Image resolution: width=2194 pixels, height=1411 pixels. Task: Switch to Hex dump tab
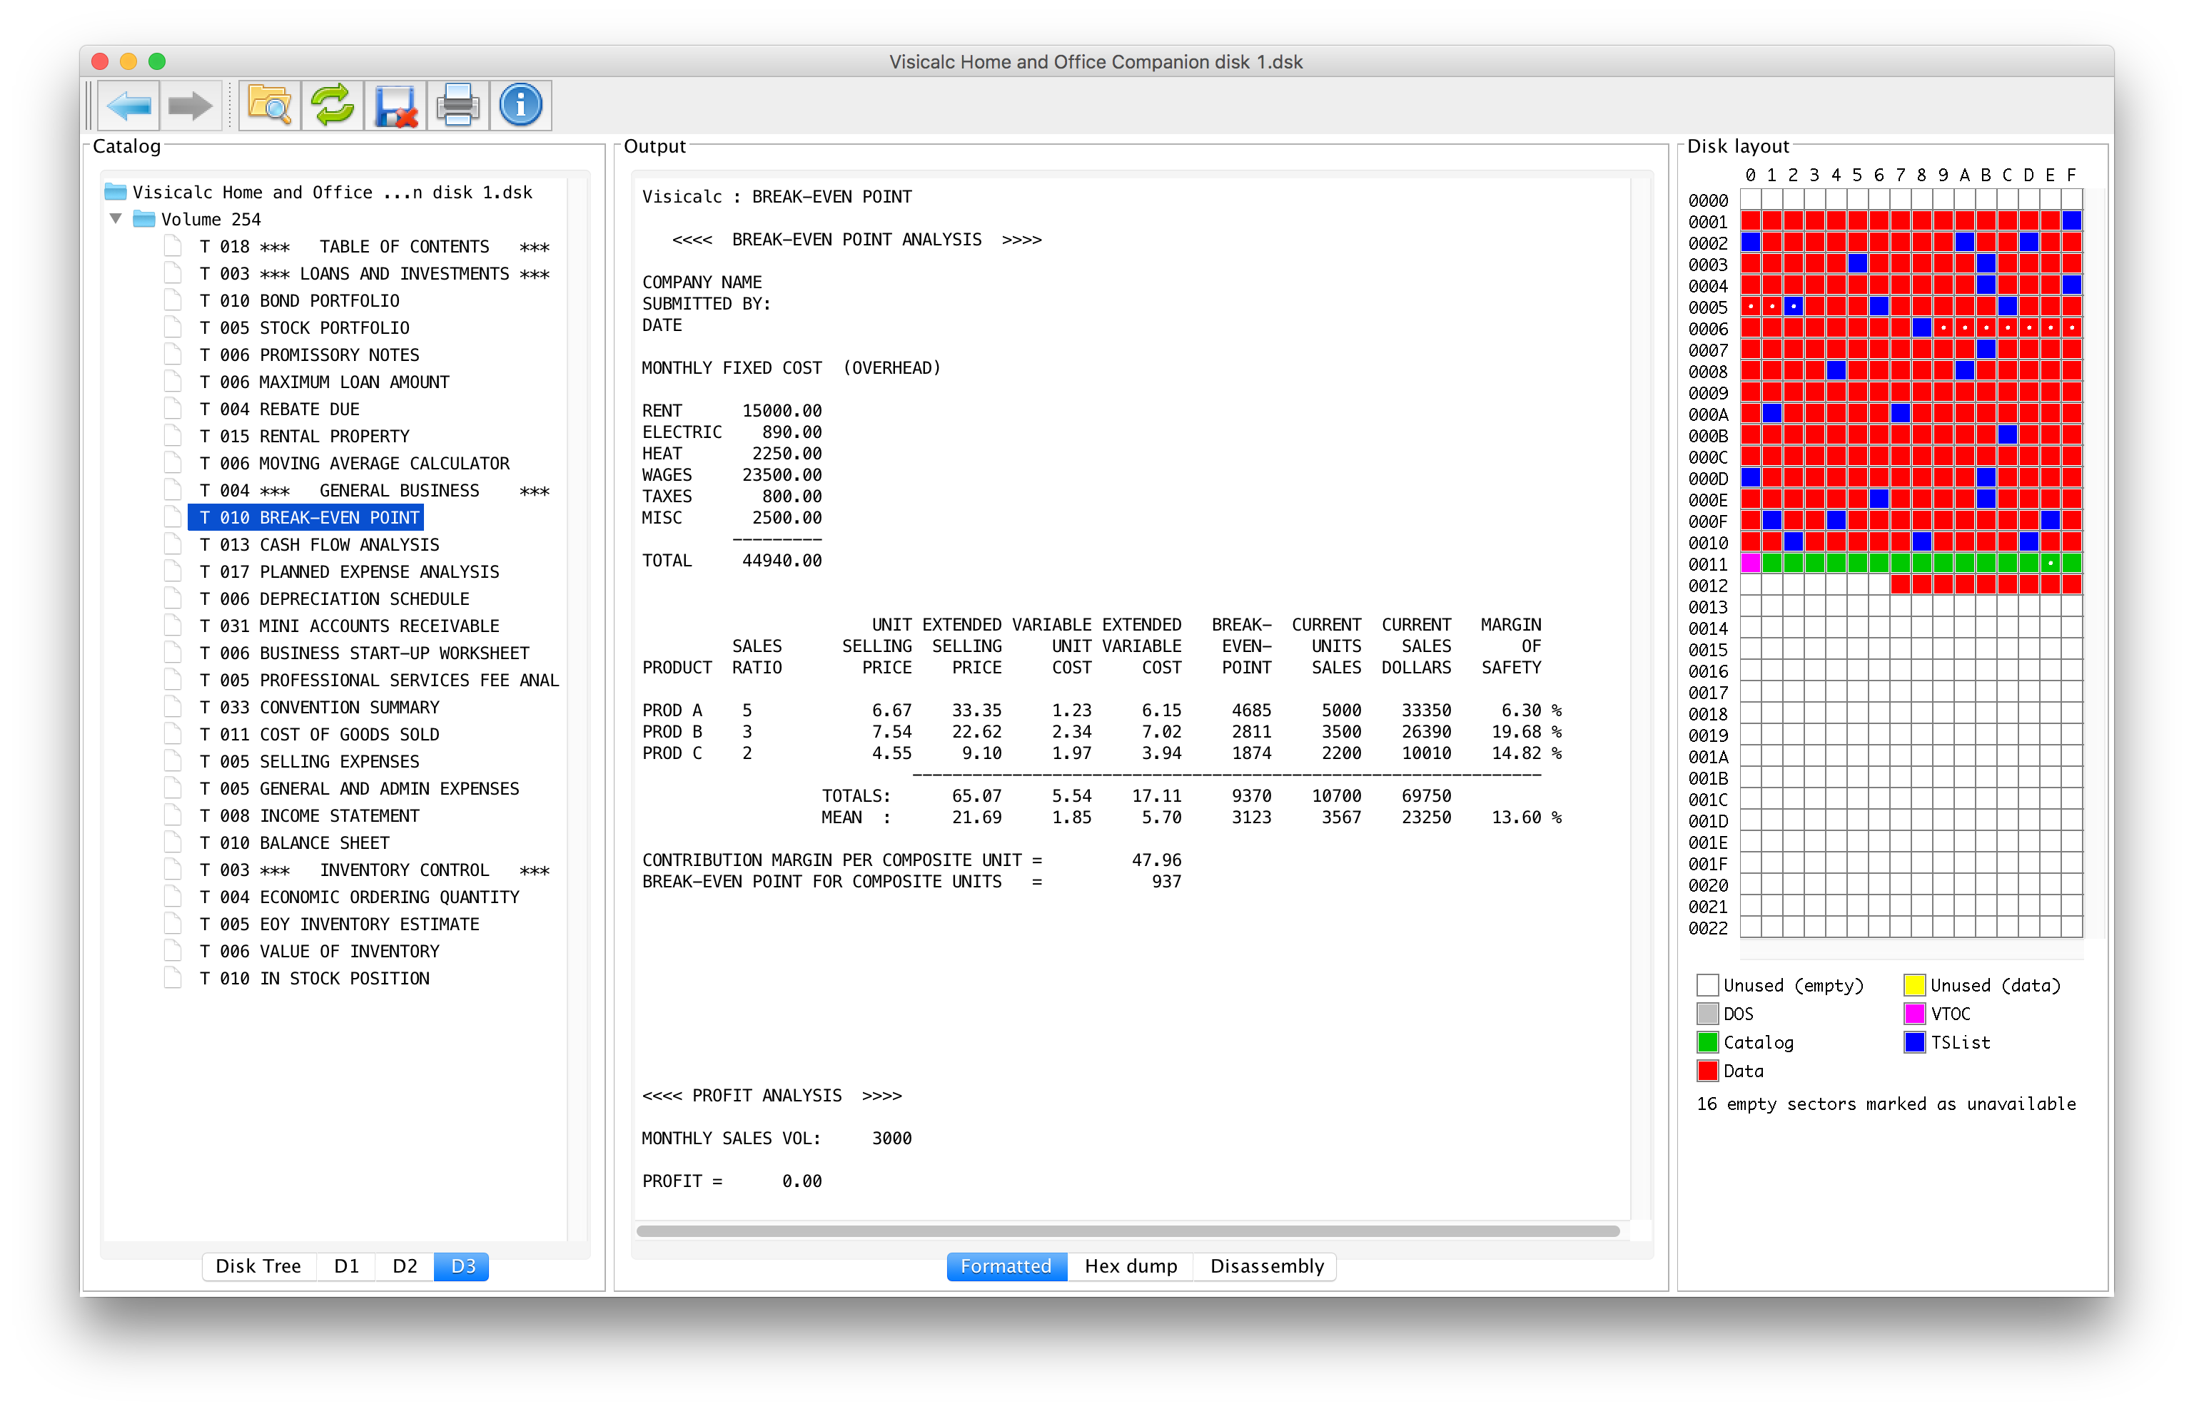(x=1130, y=1266)
